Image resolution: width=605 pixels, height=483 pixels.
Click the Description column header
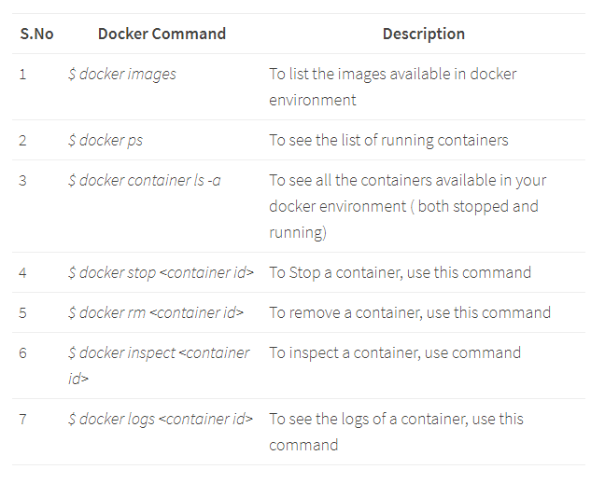point(423,34)
